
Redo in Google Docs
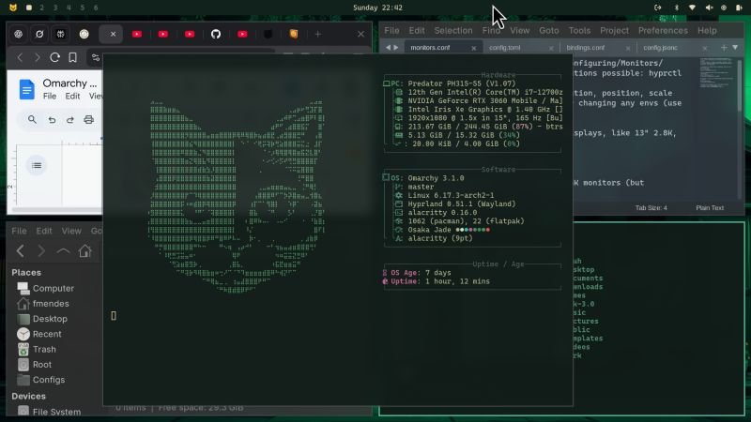coord(69,120)
